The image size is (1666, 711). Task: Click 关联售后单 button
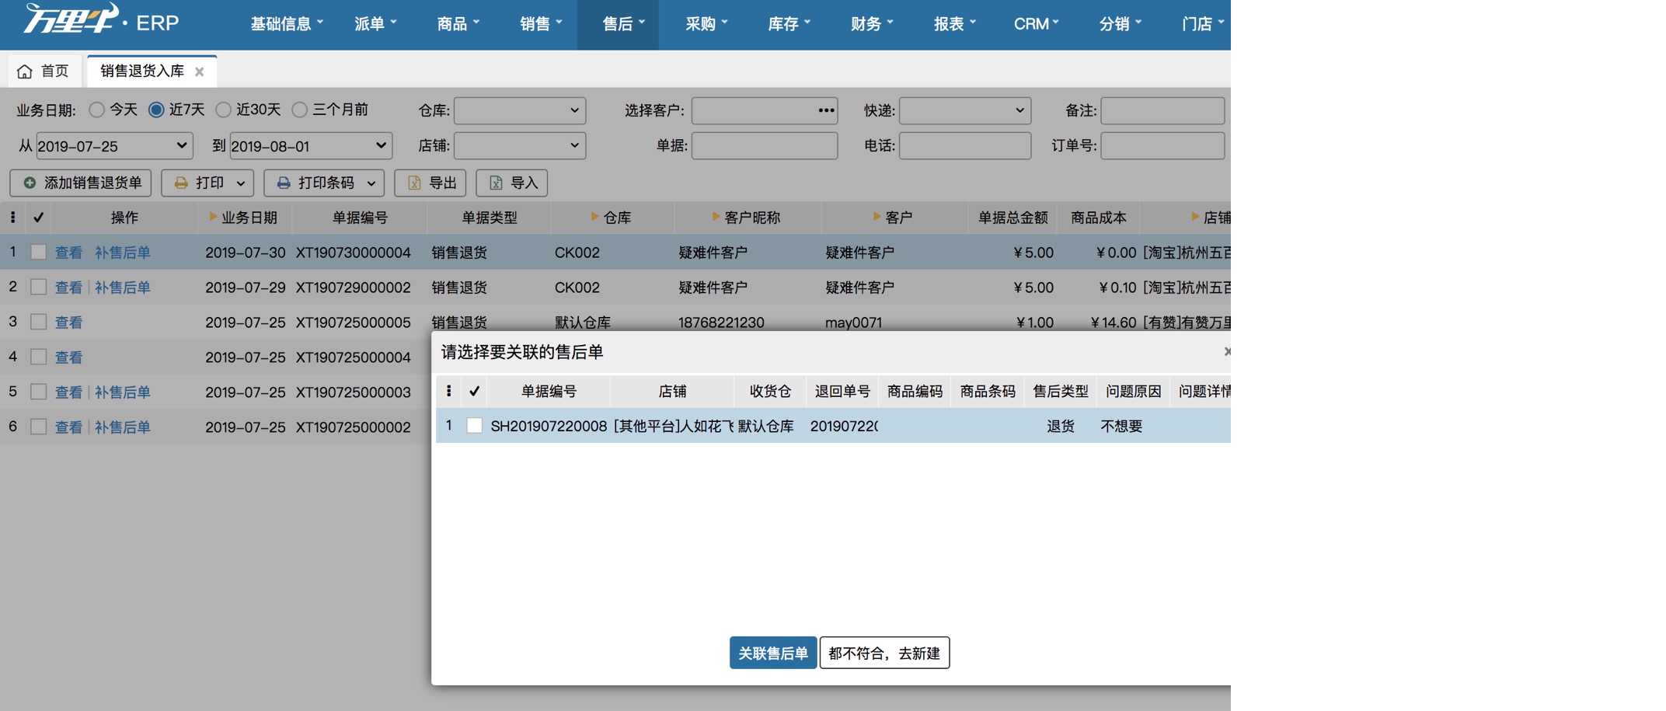[x=773, y=653]
